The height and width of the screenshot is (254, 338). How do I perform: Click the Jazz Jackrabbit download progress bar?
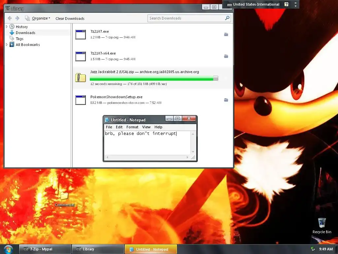pos(154,78)
